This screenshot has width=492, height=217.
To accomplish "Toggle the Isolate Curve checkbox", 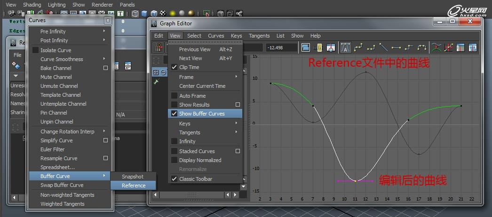I will [x=35, y=50].
